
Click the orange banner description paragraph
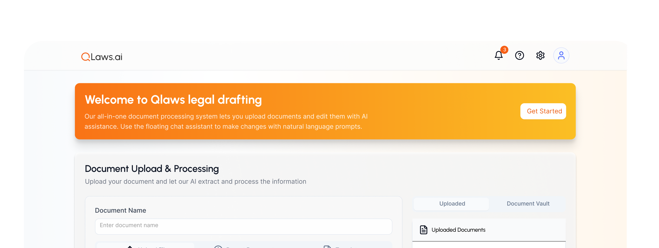pyautogui.click(x=226, y=121)
